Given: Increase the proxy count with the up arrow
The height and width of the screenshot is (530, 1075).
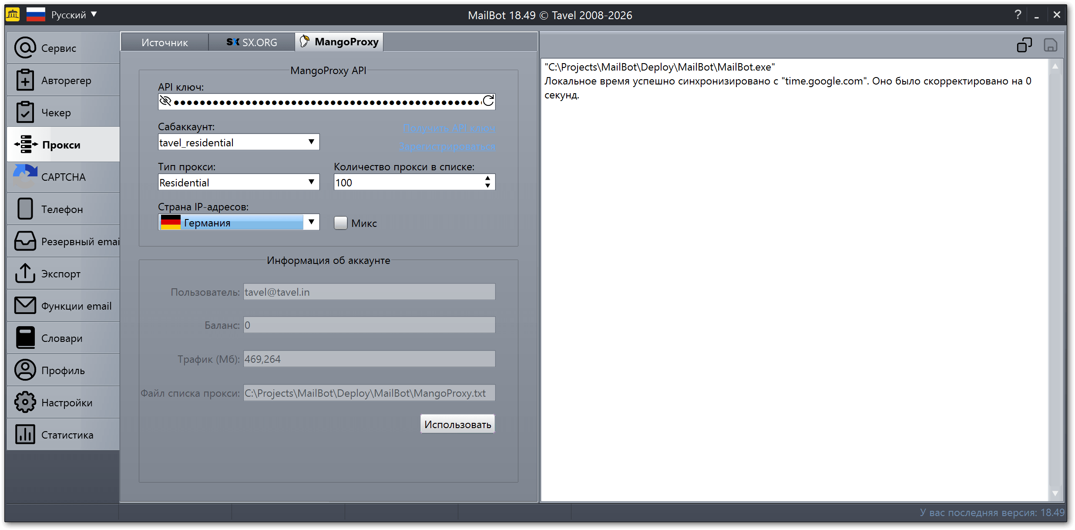Looking at the screenshot, I should point(487,179).
